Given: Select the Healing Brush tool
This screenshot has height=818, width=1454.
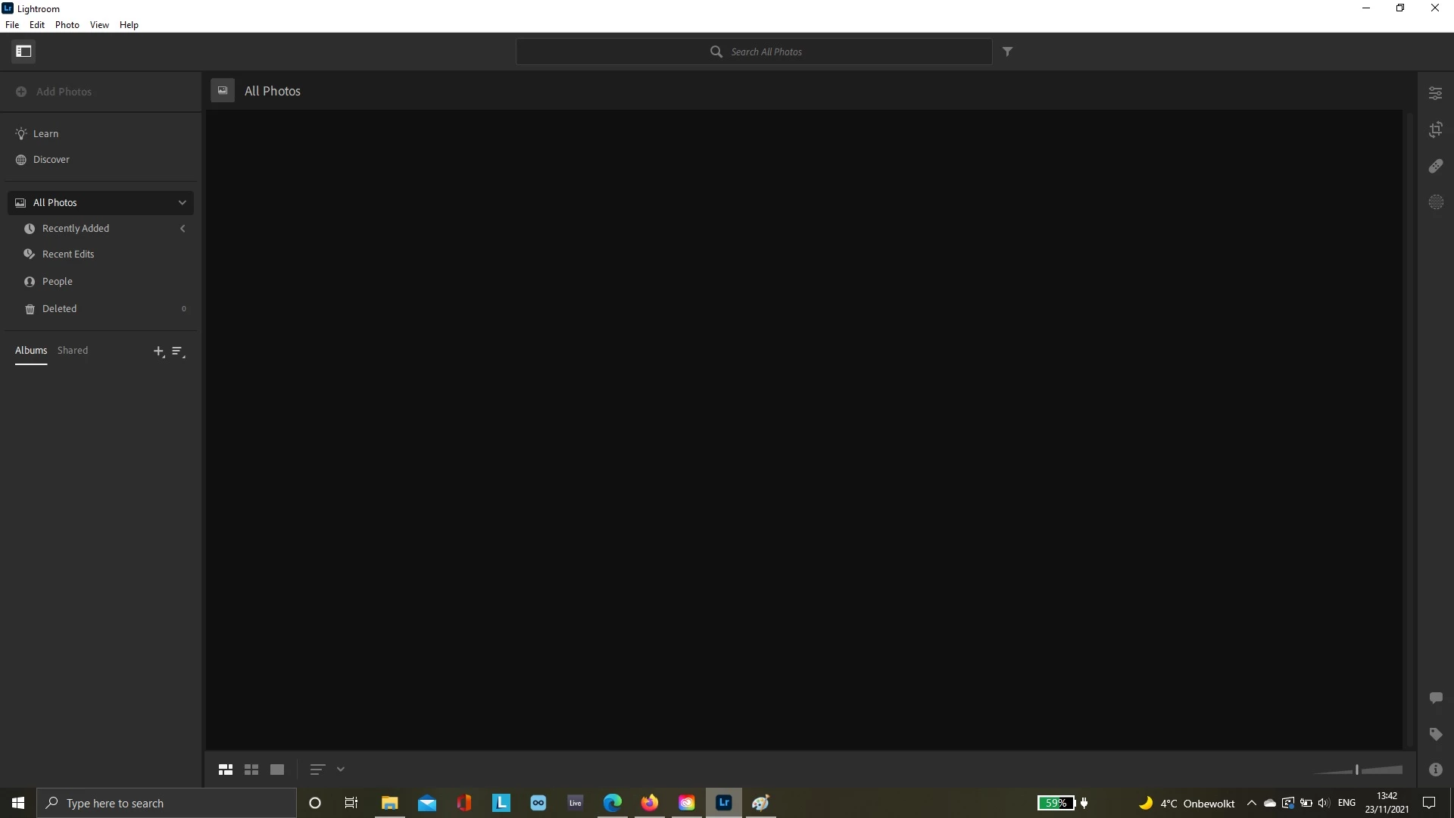Looking at the screenshot, I should [x=1435, y=166].
